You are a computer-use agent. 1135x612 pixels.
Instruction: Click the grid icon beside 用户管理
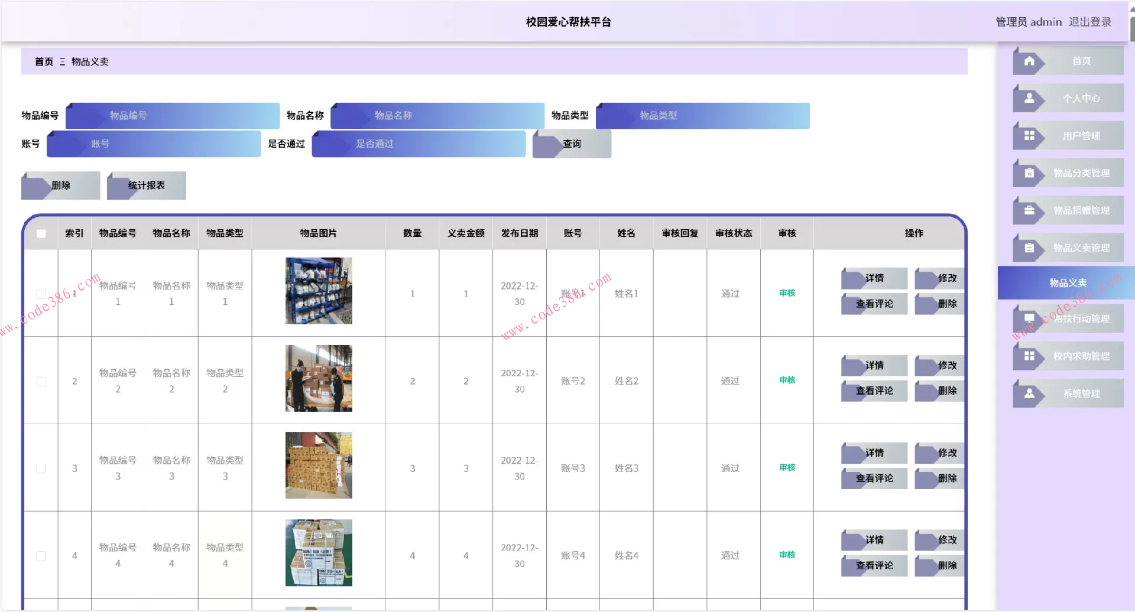[x=1029, y=136]
